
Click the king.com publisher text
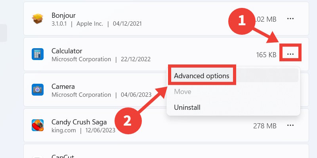click(x=64, y=130)
